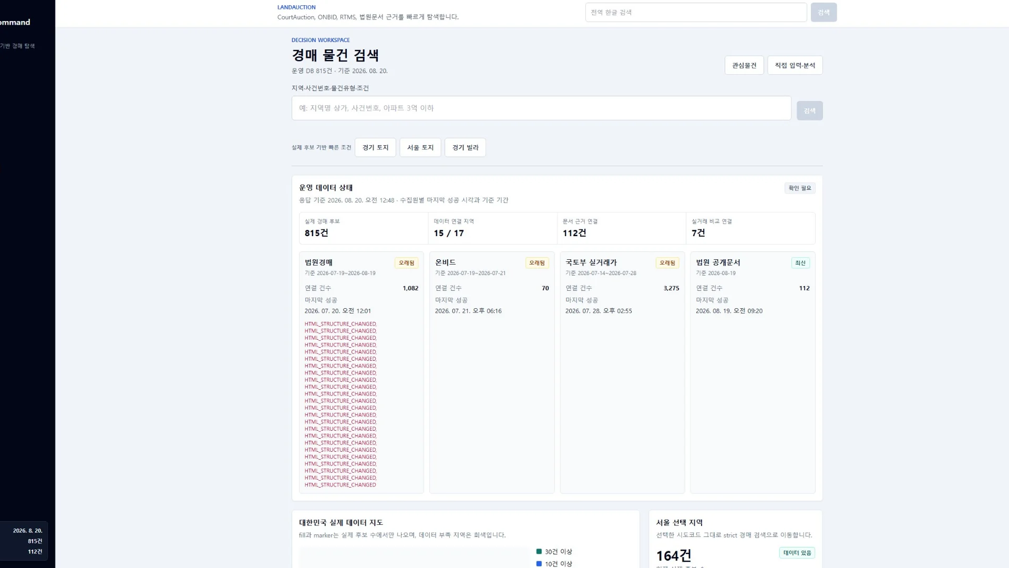The image size is (1009, 568).
Task: Click the 법원경매 card title
Action: pyautogui.click(x=318, y=262)
